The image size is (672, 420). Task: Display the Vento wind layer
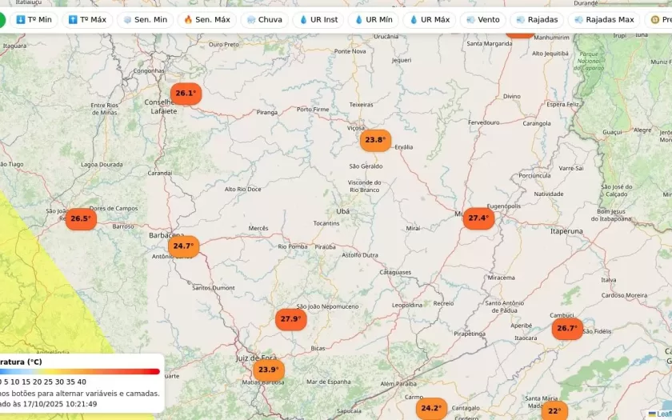click(x=482, y=19)
